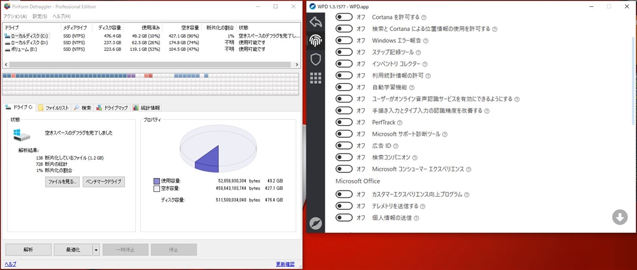Open the アクション(A) menu in Defraggler
The width and height of the screenshot is (637, 270).
[15, 16]
